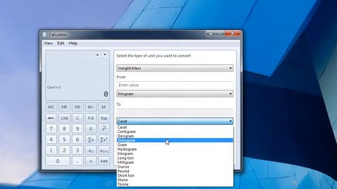
Task: Collapse the Carat To unit dropdown
Action: 175,121
